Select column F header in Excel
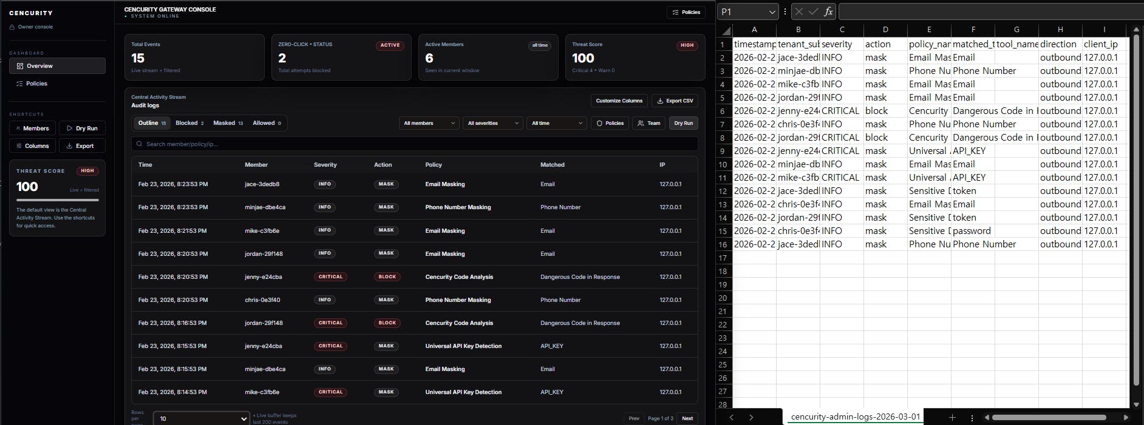 coord(973,29)
